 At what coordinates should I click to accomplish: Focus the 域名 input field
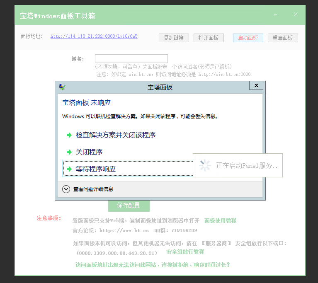coord(131,58)
